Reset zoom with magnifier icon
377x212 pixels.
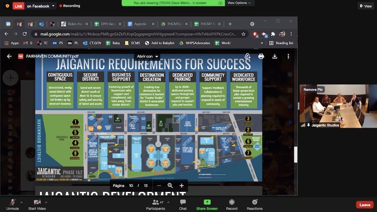point(170,186)
